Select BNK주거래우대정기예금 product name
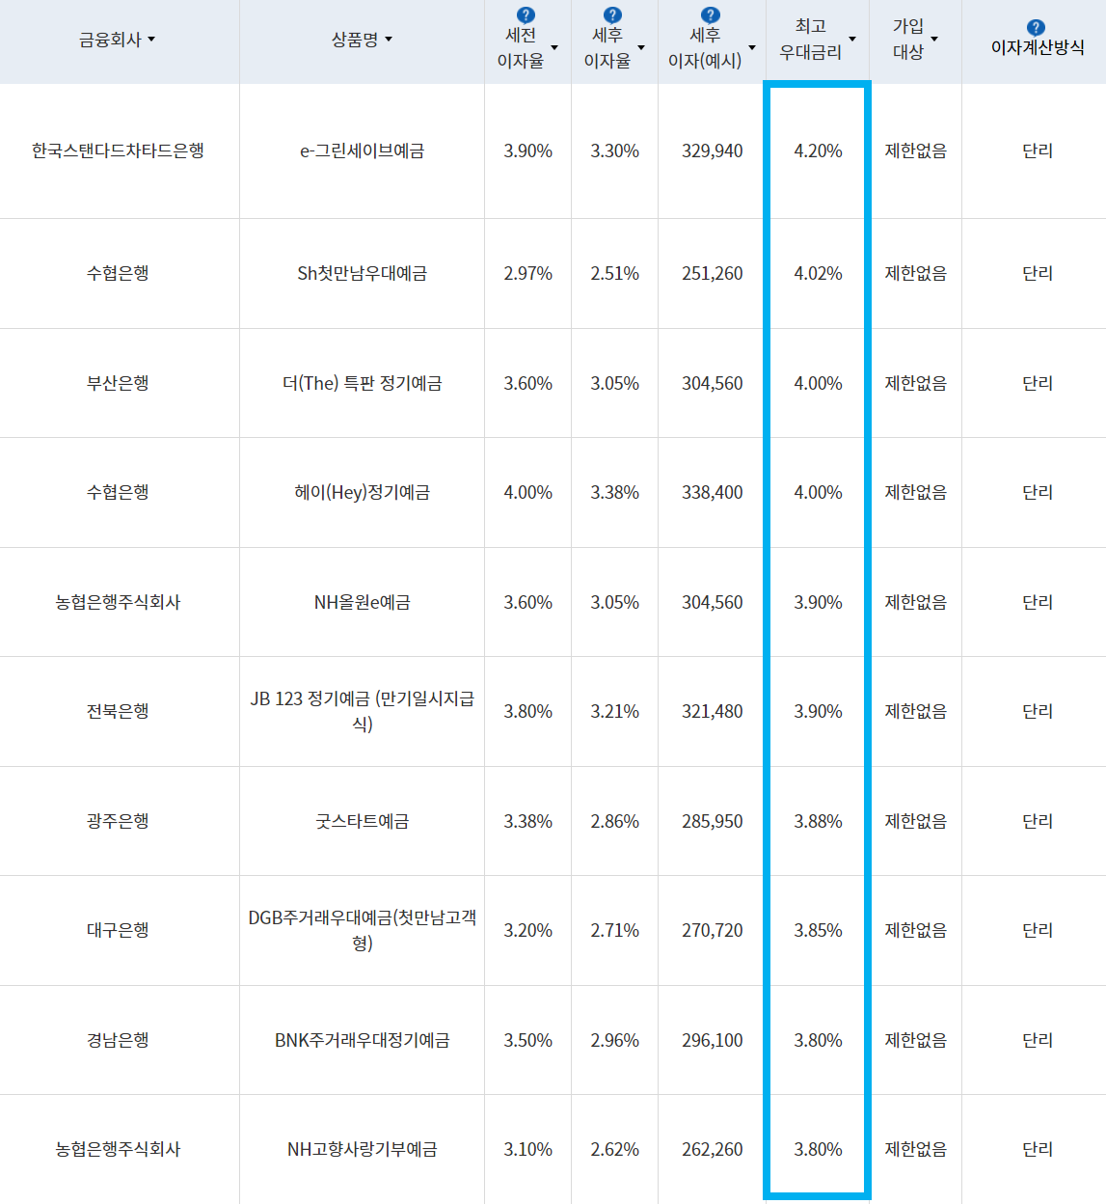 [x=362, y=1040]
